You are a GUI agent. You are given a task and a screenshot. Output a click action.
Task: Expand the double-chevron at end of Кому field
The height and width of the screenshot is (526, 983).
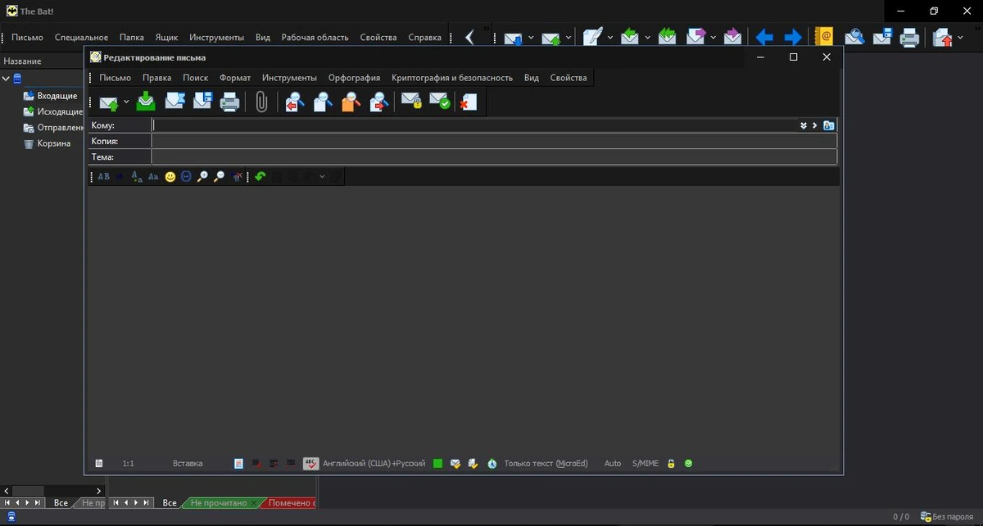tap(804, 125)
